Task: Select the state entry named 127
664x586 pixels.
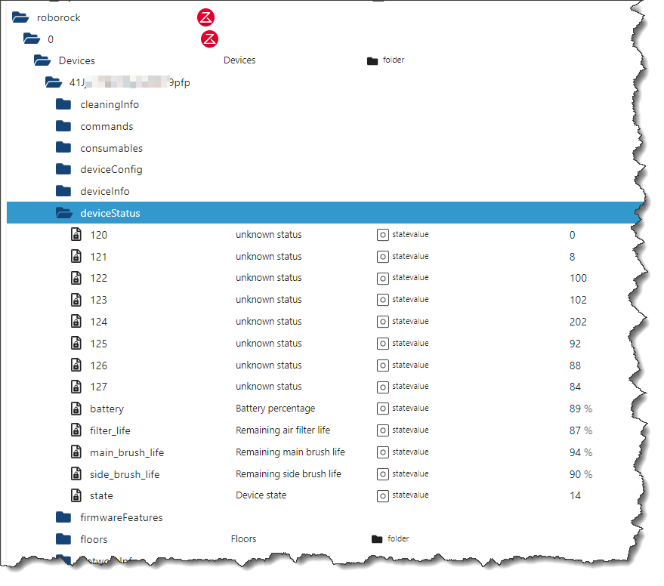Action: click(x=99, y=387)
